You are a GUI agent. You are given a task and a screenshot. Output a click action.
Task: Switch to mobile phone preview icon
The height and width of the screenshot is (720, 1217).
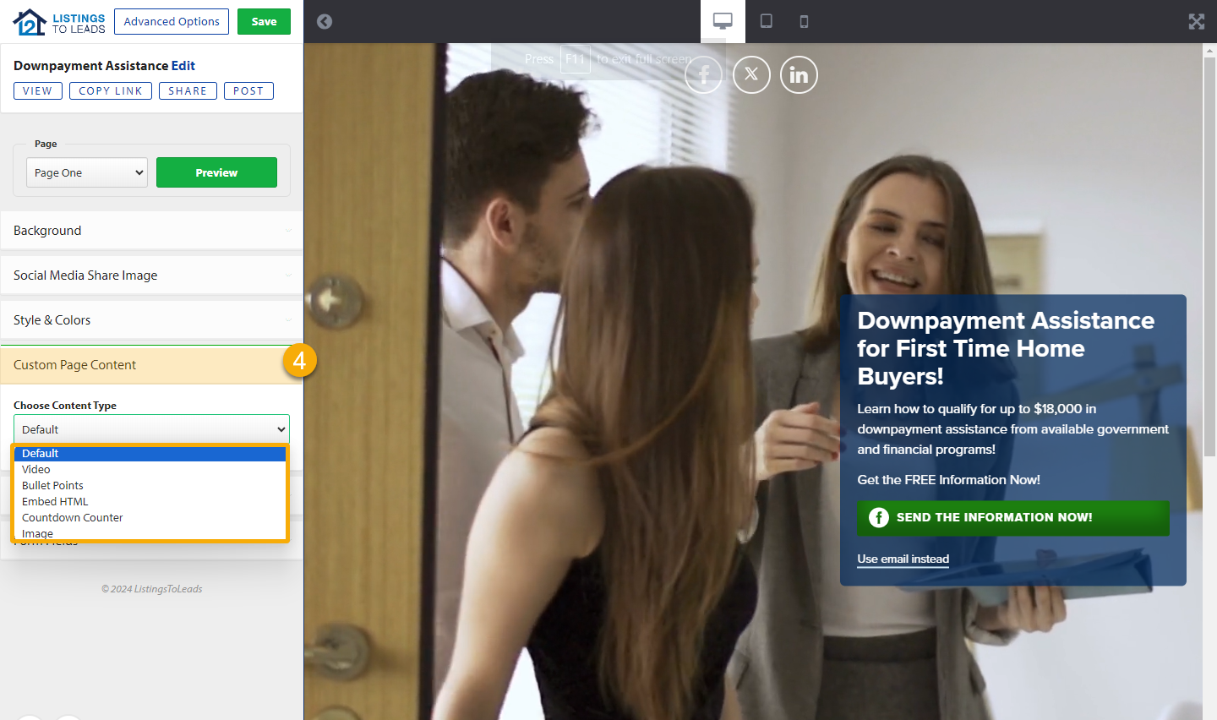(x=804, y=21)
